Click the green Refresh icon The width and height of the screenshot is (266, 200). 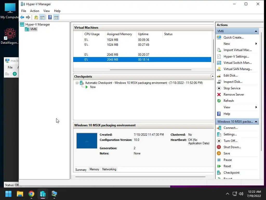[219, 101]
